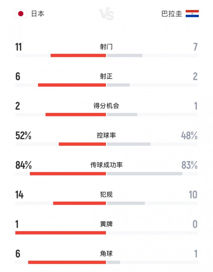The image size is (213, 272).
Task: Click the VS logo in header
Action: coord(106,14)
